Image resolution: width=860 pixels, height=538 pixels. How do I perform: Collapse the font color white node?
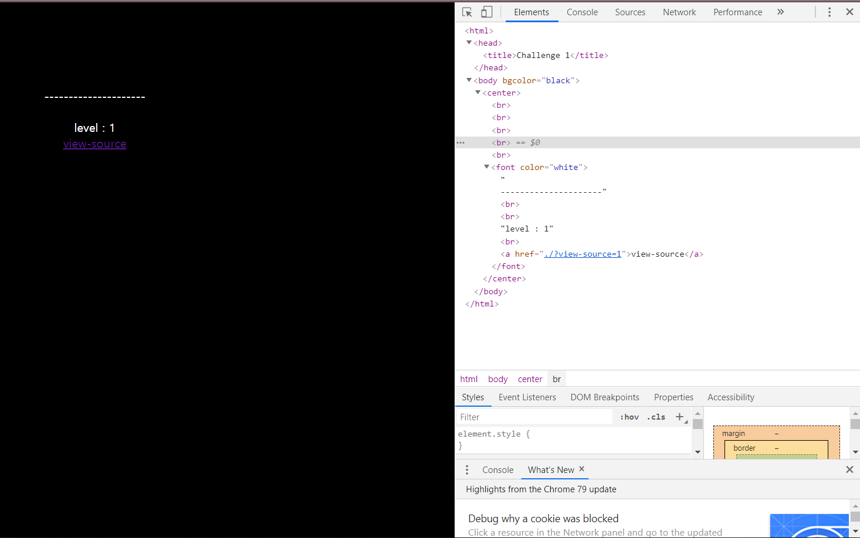(486, 167)
